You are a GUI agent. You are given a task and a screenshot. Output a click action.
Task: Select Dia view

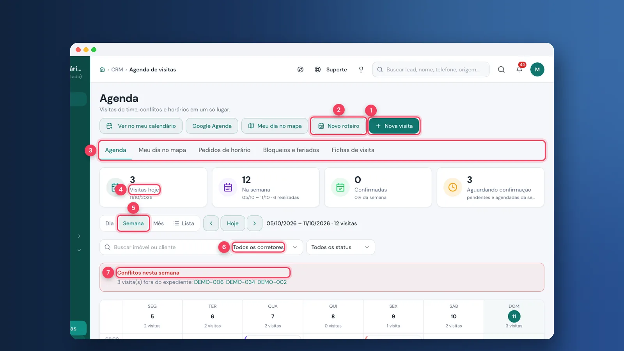[109, 223]
